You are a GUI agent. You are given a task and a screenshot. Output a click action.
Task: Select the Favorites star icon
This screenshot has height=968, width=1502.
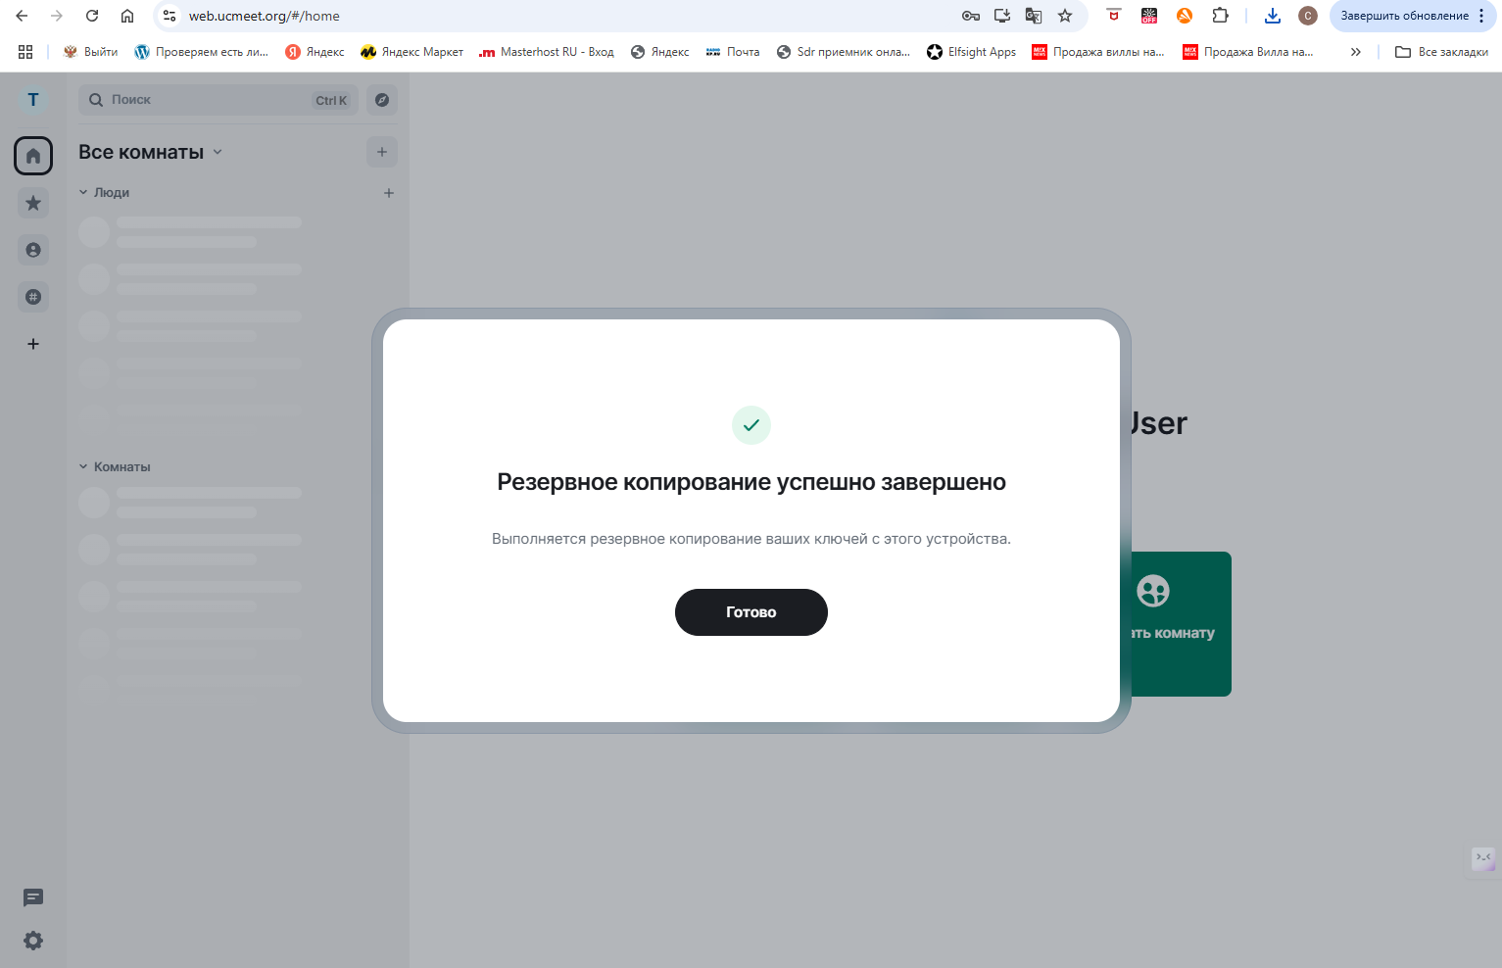[x=32, y=202]
